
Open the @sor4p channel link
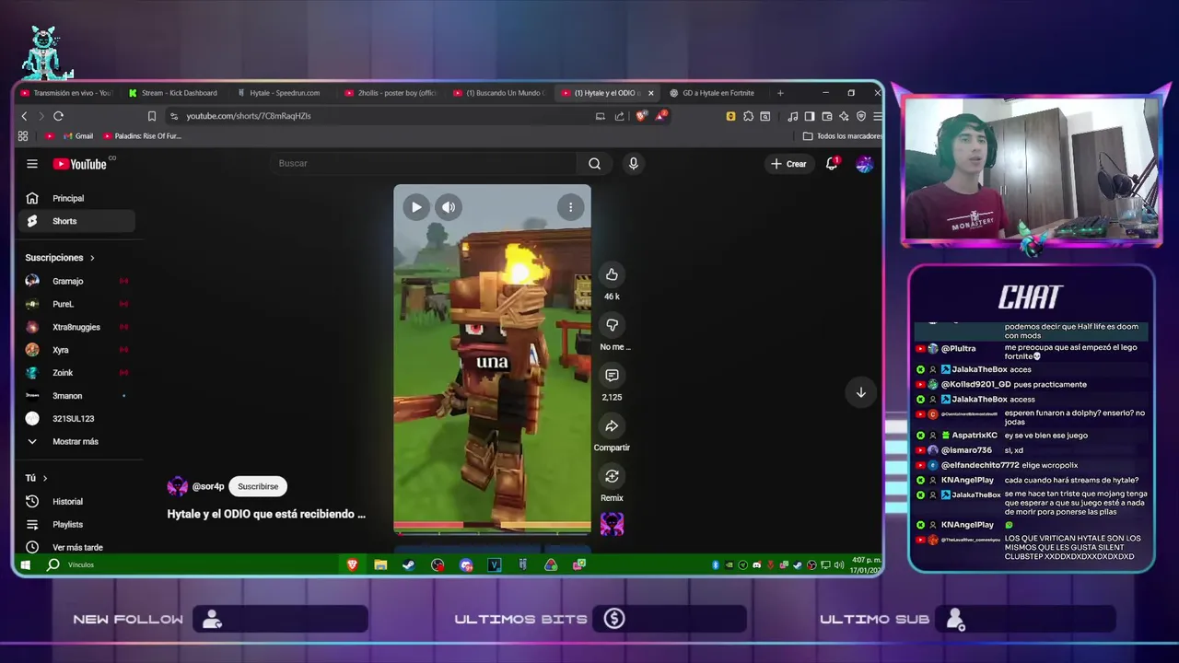208,486
